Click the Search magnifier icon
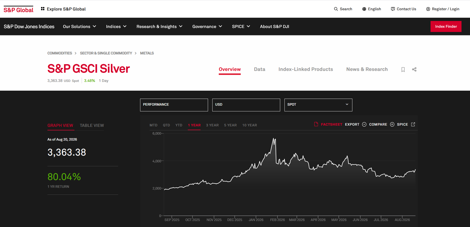Image resolution: width=470 pixels, height=227 pixels. (336, 9)
